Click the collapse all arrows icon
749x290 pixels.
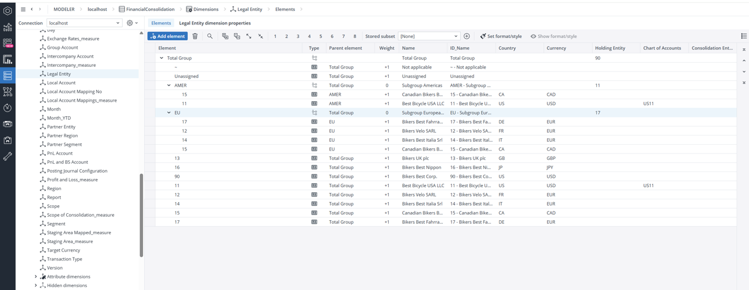point(261,36)
